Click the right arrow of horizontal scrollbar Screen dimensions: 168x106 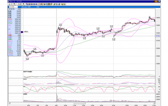[154, 103]
